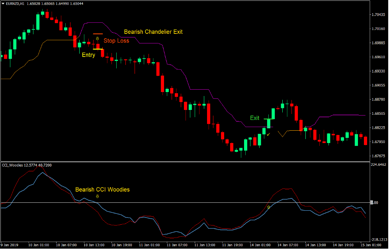Click the white arrow marker on the CCI panel
This screenshot has width=389, height=249.
269,207
